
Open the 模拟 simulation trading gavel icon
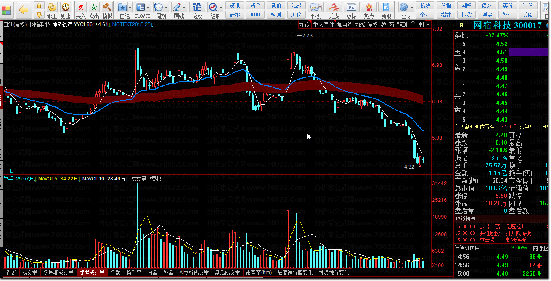[x=107, y=10]
